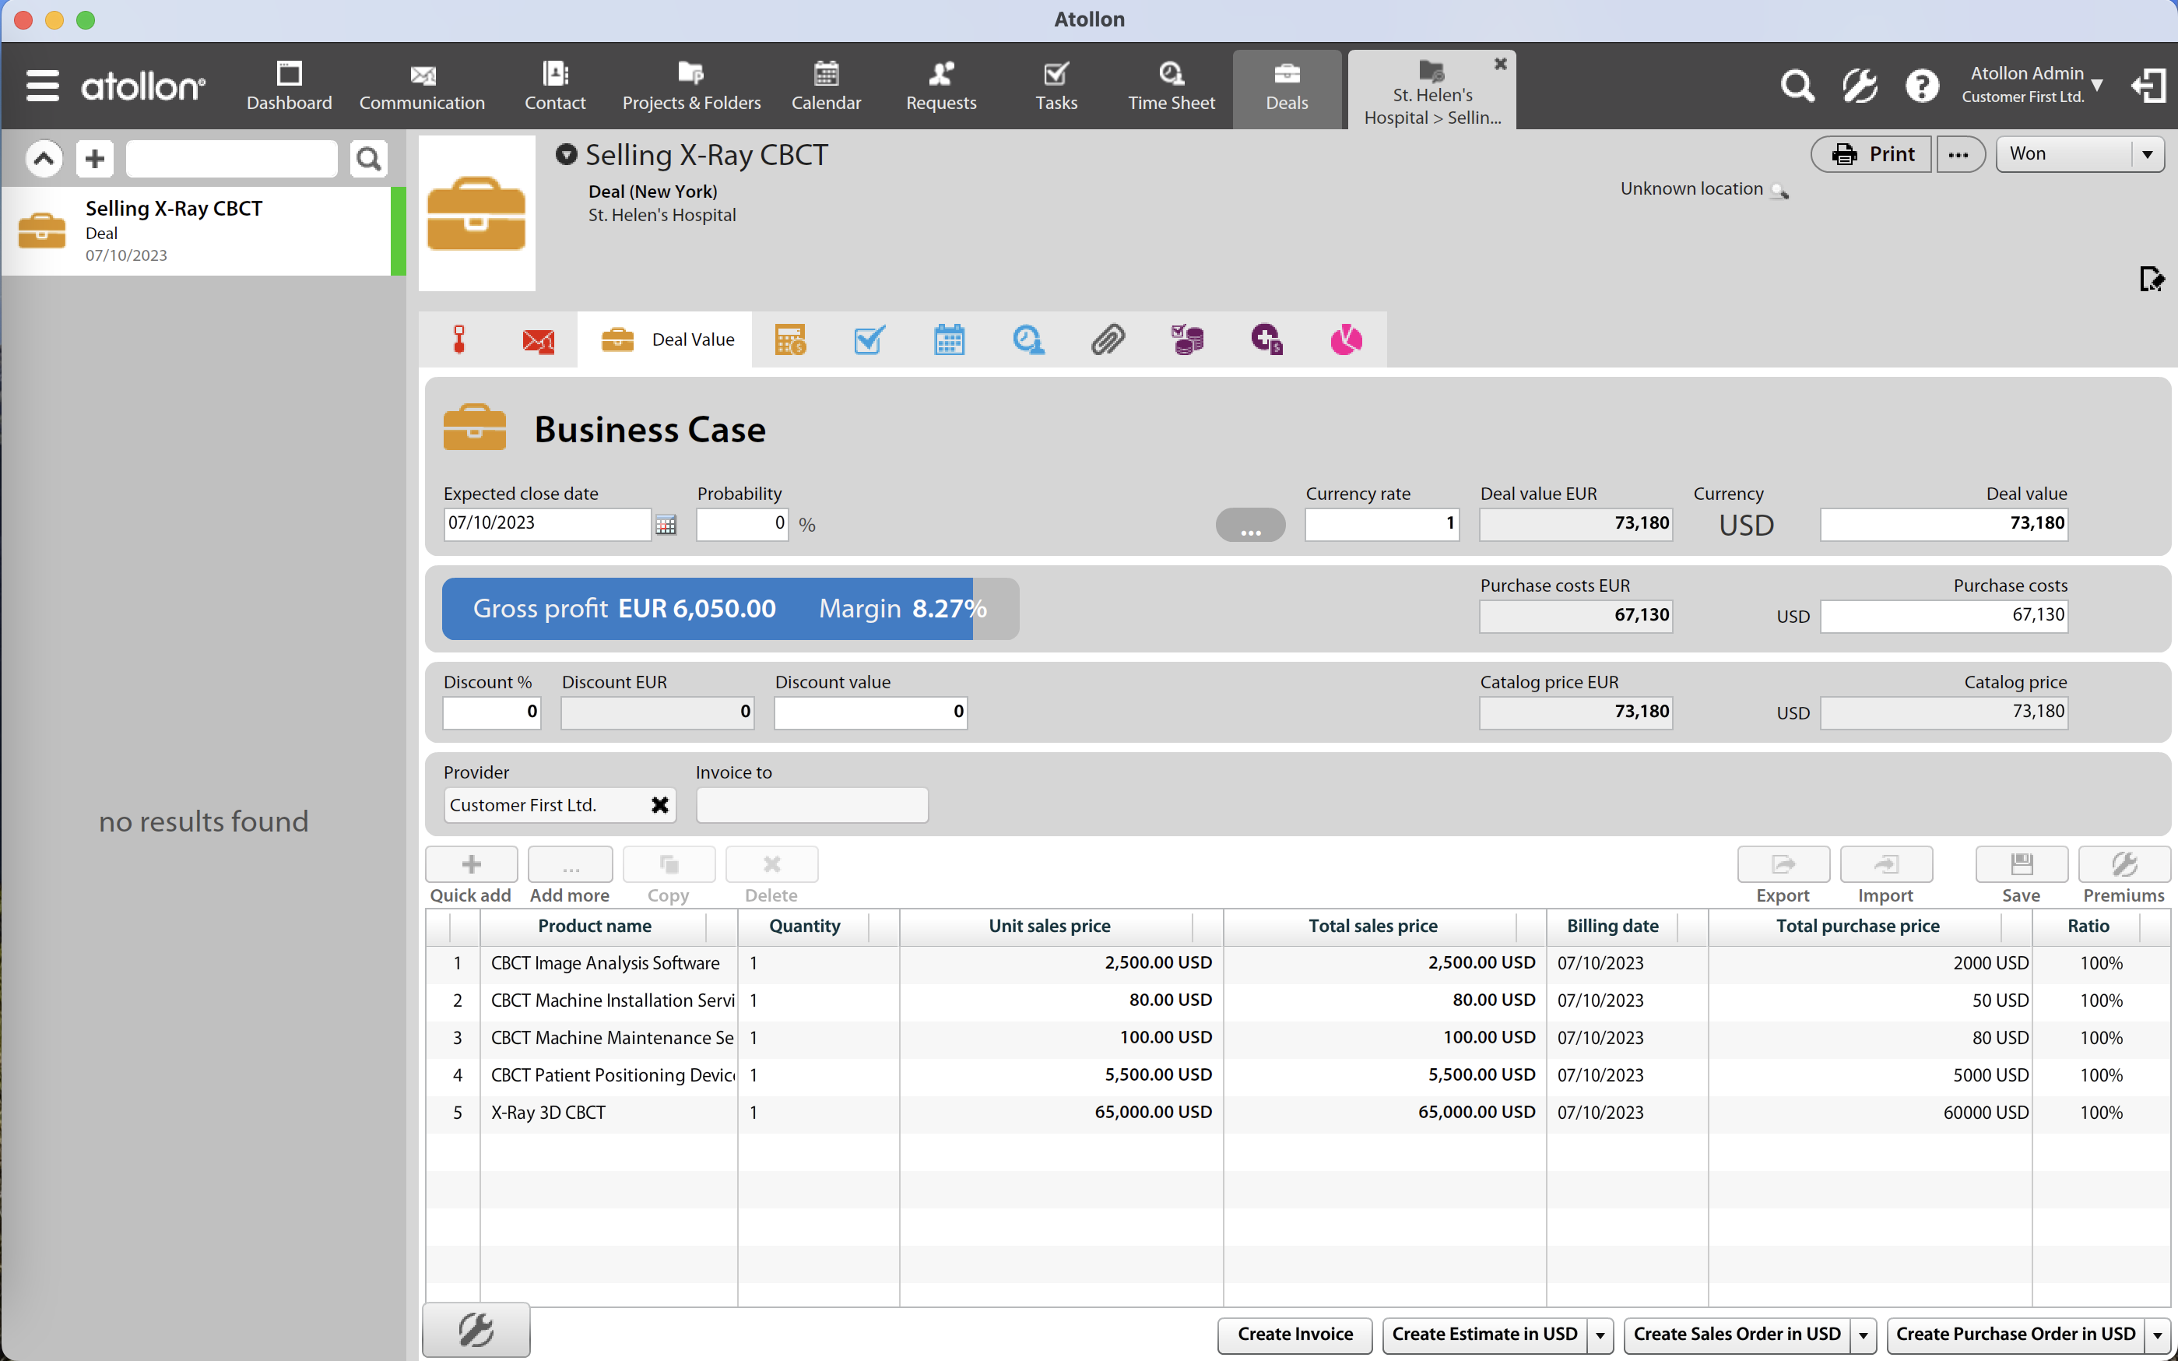Click the search magnifier in top bar
2178x1361 pixels.
1797,86
